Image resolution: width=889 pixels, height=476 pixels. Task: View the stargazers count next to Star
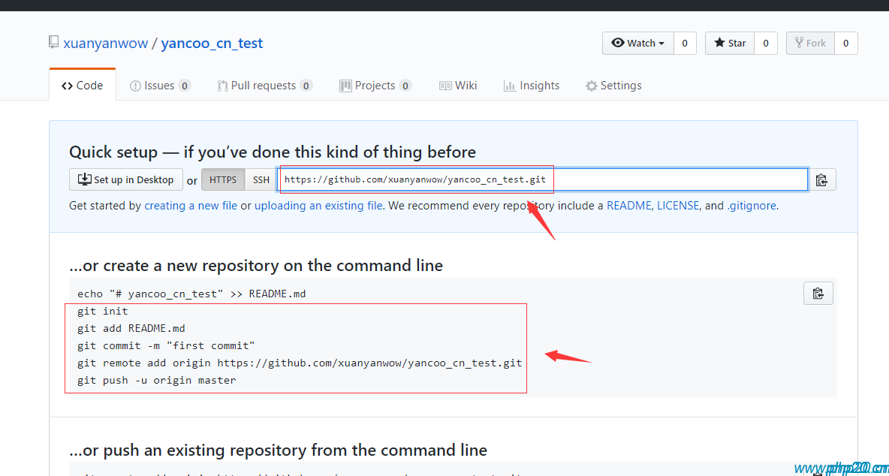(x=766, y=43)
